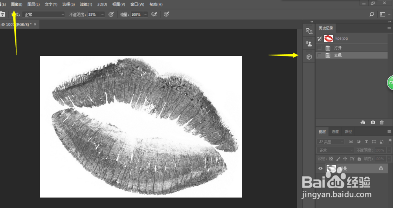Open the layer blend mode 正常 dropdown
Screen dimensions: 393x208
[x=335, y=150]
